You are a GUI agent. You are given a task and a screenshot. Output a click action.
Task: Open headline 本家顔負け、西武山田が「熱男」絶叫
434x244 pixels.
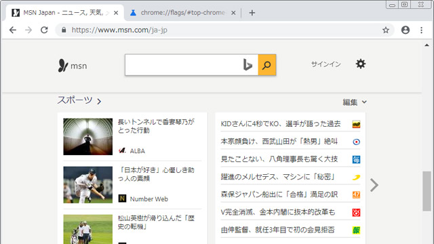coord(279,142)
